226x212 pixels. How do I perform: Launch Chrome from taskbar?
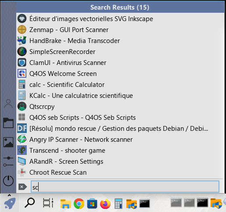[x=79, y=204]
